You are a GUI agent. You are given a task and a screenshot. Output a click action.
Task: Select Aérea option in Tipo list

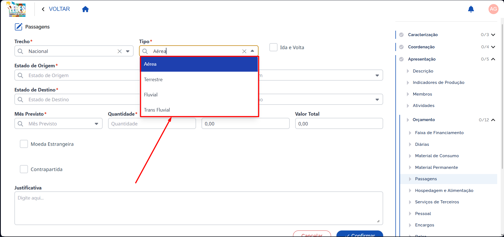click(199, 64)
